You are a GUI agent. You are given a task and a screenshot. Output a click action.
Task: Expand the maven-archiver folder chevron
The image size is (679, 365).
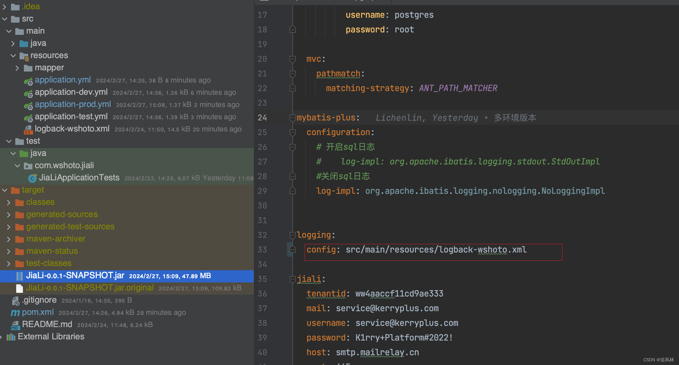tap(9, 239)
